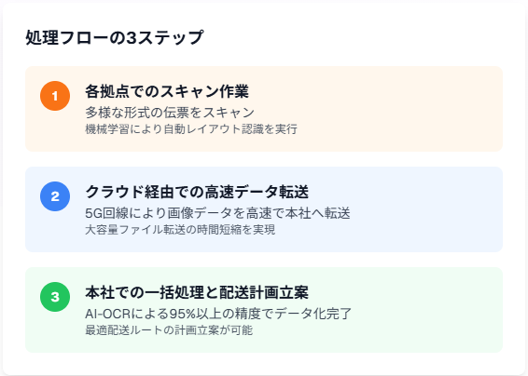Click the 95% figure in step 3 description
This screenshot has width=528, height=376.
tap(183, 314)
